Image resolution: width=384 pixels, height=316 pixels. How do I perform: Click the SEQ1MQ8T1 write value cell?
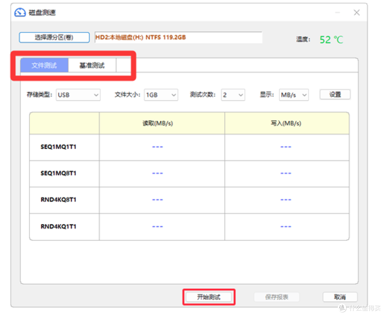pyautogui.click(x=287, y=174)
